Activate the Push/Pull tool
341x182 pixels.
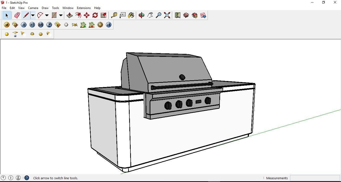coord(69,15)
